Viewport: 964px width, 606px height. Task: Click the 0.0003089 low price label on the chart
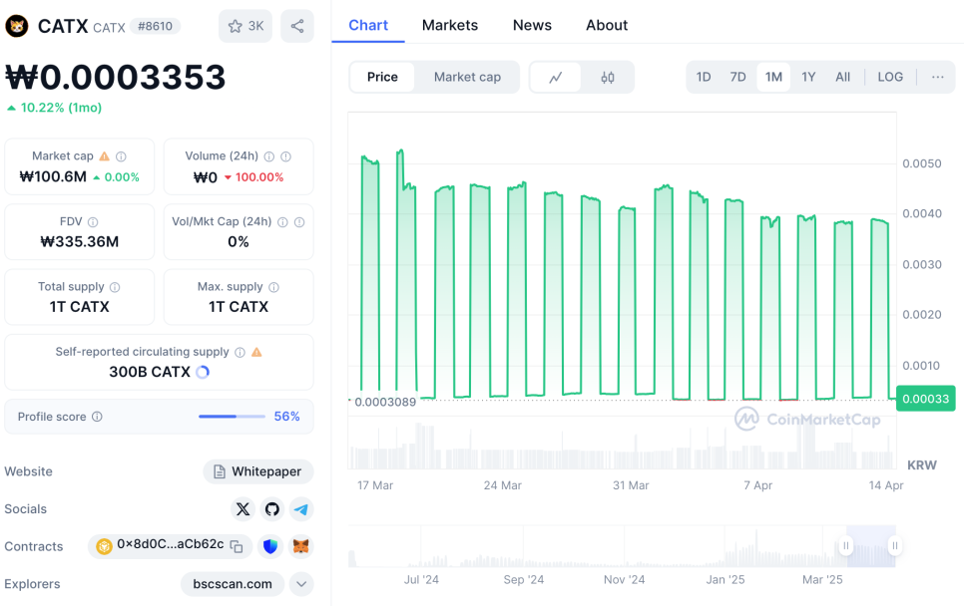(385, 402)
